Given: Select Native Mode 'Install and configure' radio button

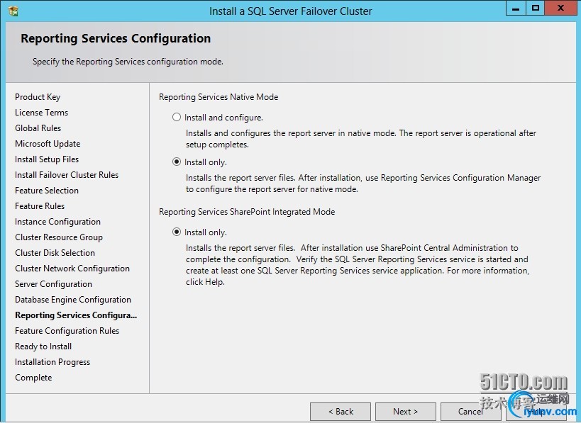Looking at the screenshot, I should (x=177, y=118).
